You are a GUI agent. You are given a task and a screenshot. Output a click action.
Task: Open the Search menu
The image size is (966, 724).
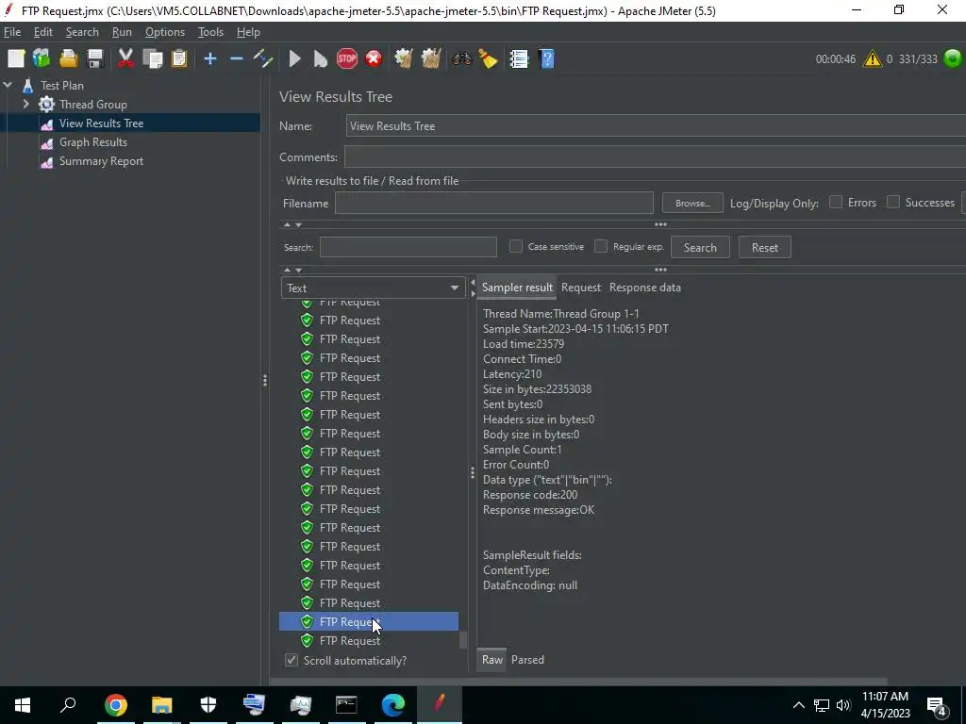(82, 32)
